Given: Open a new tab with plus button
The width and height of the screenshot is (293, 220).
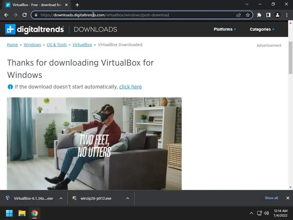Looking at the screenshot, I should click(x=77, y=5).
